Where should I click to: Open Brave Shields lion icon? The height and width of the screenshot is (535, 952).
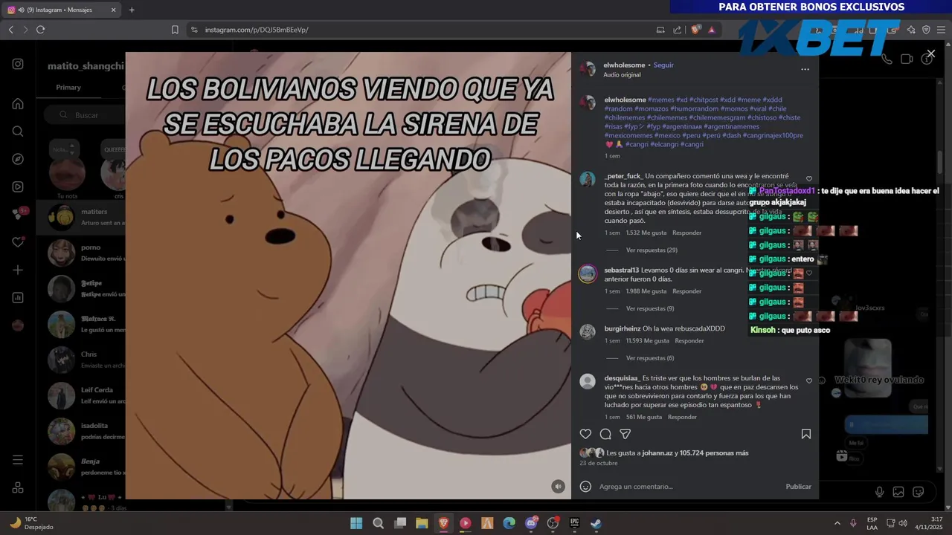tap(695, 30)
